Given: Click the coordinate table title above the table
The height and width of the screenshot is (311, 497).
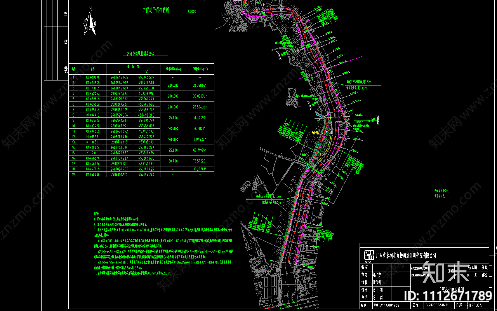Looking at the screenshot, I should pyautogui.click(x=141, y=54).
